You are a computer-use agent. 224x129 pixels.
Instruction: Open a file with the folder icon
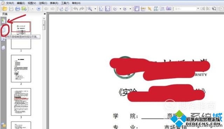[x=5, y=9]
